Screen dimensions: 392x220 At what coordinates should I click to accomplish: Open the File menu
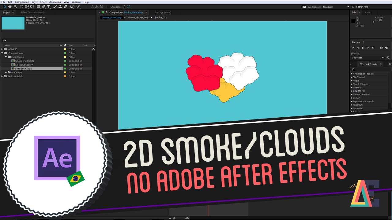pyautogui.click(x=3, y=2)
